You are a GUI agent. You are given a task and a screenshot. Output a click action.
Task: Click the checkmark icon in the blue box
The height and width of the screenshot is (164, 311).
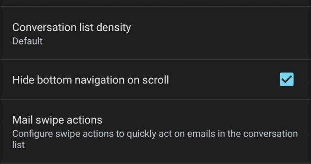point(287,80)
